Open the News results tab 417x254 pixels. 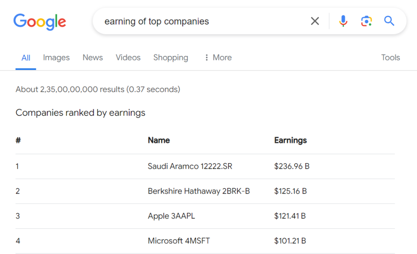click(x=92, y=57)
